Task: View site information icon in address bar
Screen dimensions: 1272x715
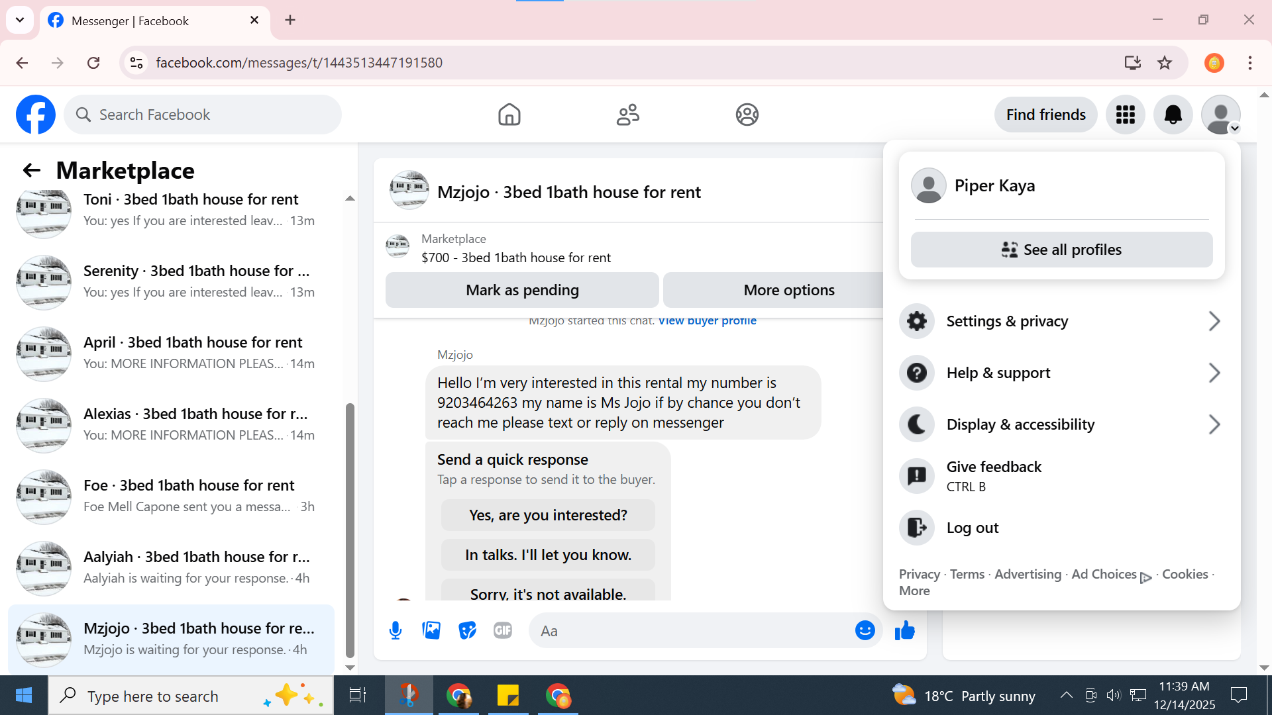Action: coord(136,63)
